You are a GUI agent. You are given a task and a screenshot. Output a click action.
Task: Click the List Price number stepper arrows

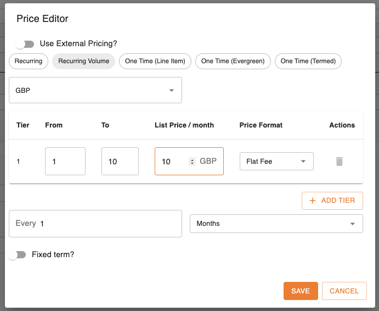click(x=192, y=162)
